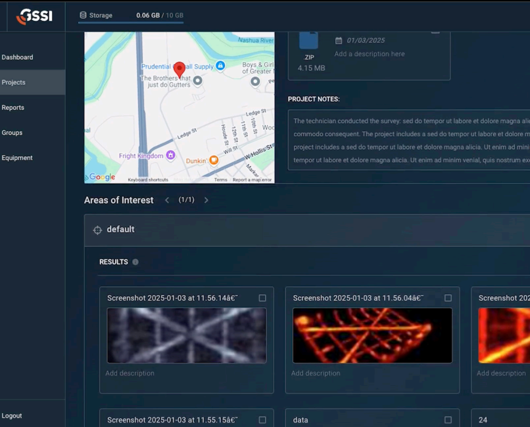Screen dimensions: 530x427
Task: Click the calendar icon beside 01/03/2025
Action: [339, 41]
